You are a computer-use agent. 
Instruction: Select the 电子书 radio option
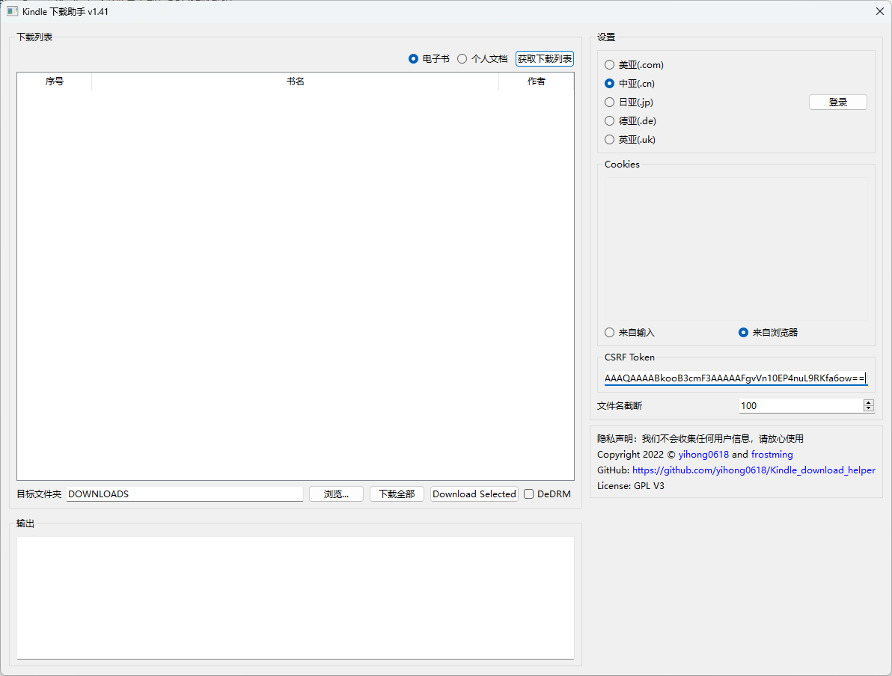pos(414,59)
